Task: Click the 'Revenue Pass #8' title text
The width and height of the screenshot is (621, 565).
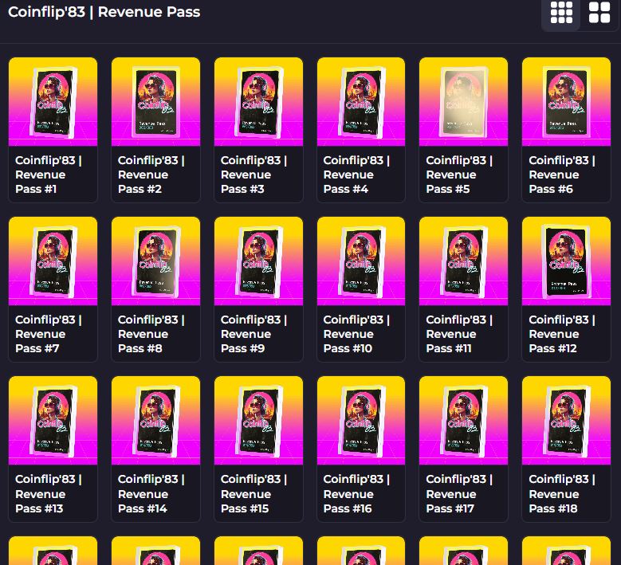Action: point(151,334)
